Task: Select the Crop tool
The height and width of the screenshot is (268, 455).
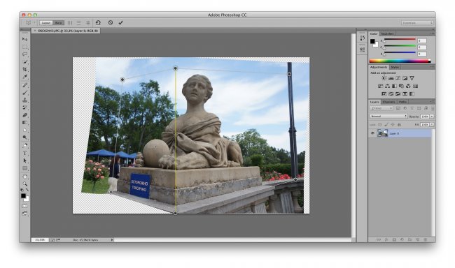Action: (x=25, y=69)
